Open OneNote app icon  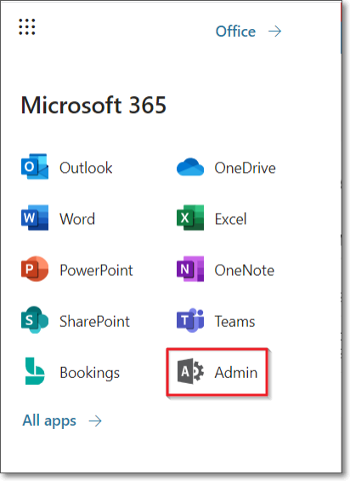coord(190,269)
